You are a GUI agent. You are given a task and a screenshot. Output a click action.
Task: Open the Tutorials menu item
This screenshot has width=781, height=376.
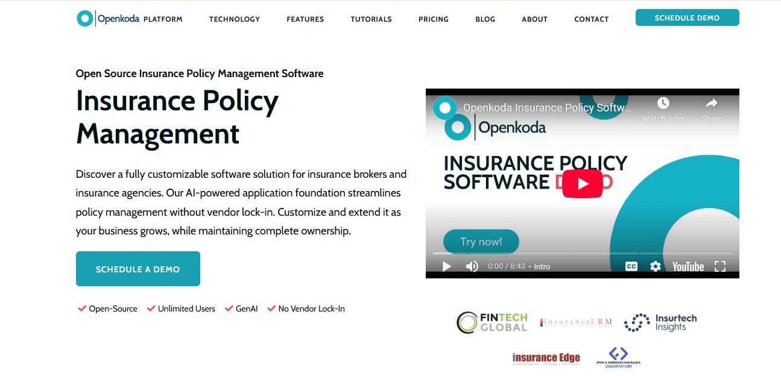point(372,19)
